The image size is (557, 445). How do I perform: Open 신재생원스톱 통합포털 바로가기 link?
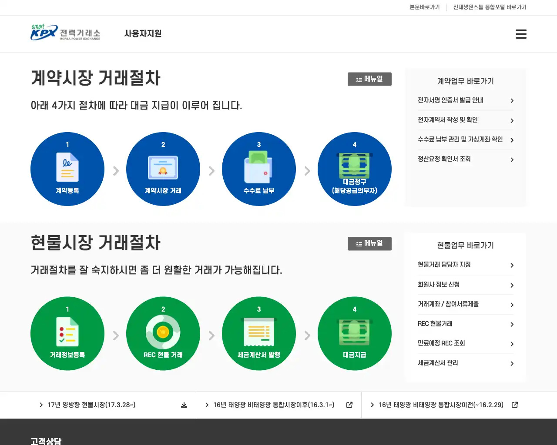pyautogui.click(x=490, y=7)
